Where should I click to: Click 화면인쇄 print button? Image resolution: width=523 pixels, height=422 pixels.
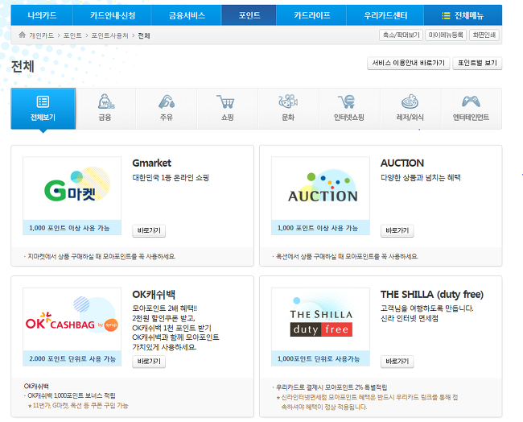pos(484,35)
